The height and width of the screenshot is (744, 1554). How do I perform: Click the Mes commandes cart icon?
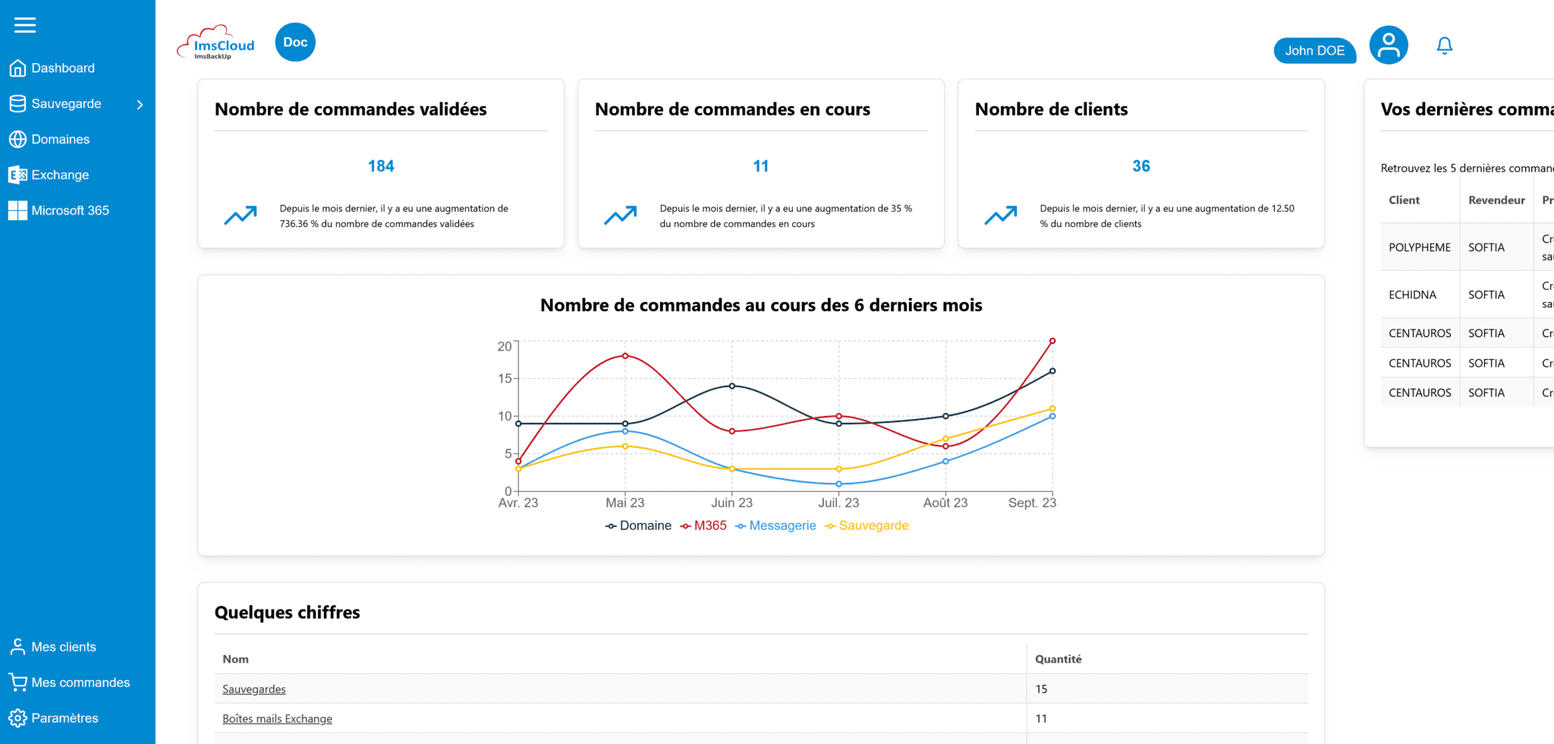(x=18, y=682)
